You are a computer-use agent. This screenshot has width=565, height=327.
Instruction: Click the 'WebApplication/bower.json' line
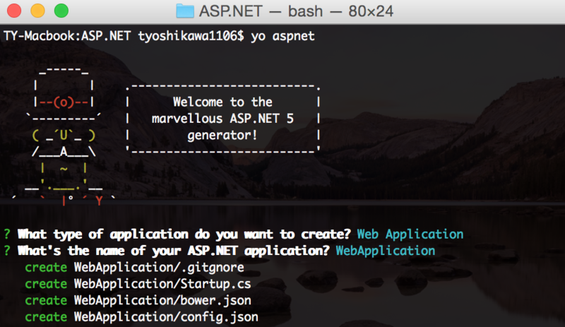coord(162,300)
